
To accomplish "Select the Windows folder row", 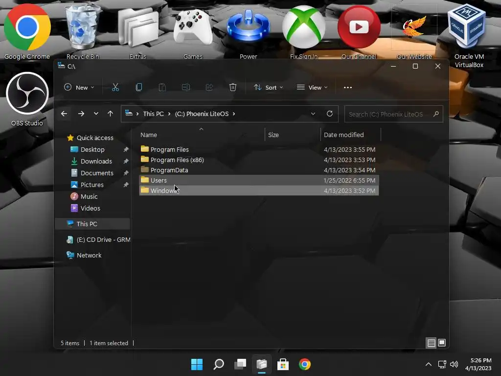I will tap(259, 190).
